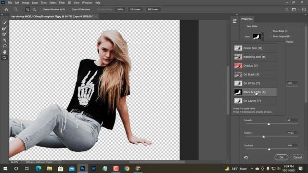Click the reset workspace arrow icon
Screen dimensions: 308x173
246,157
